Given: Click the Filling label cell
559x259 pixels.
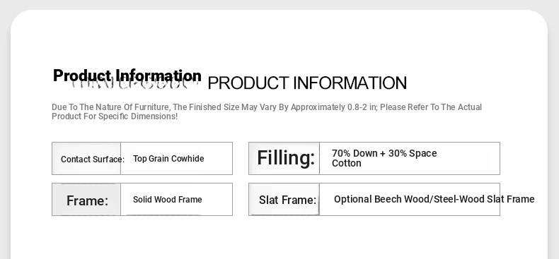Looking at the screenshot, I should tap(284, 159).
